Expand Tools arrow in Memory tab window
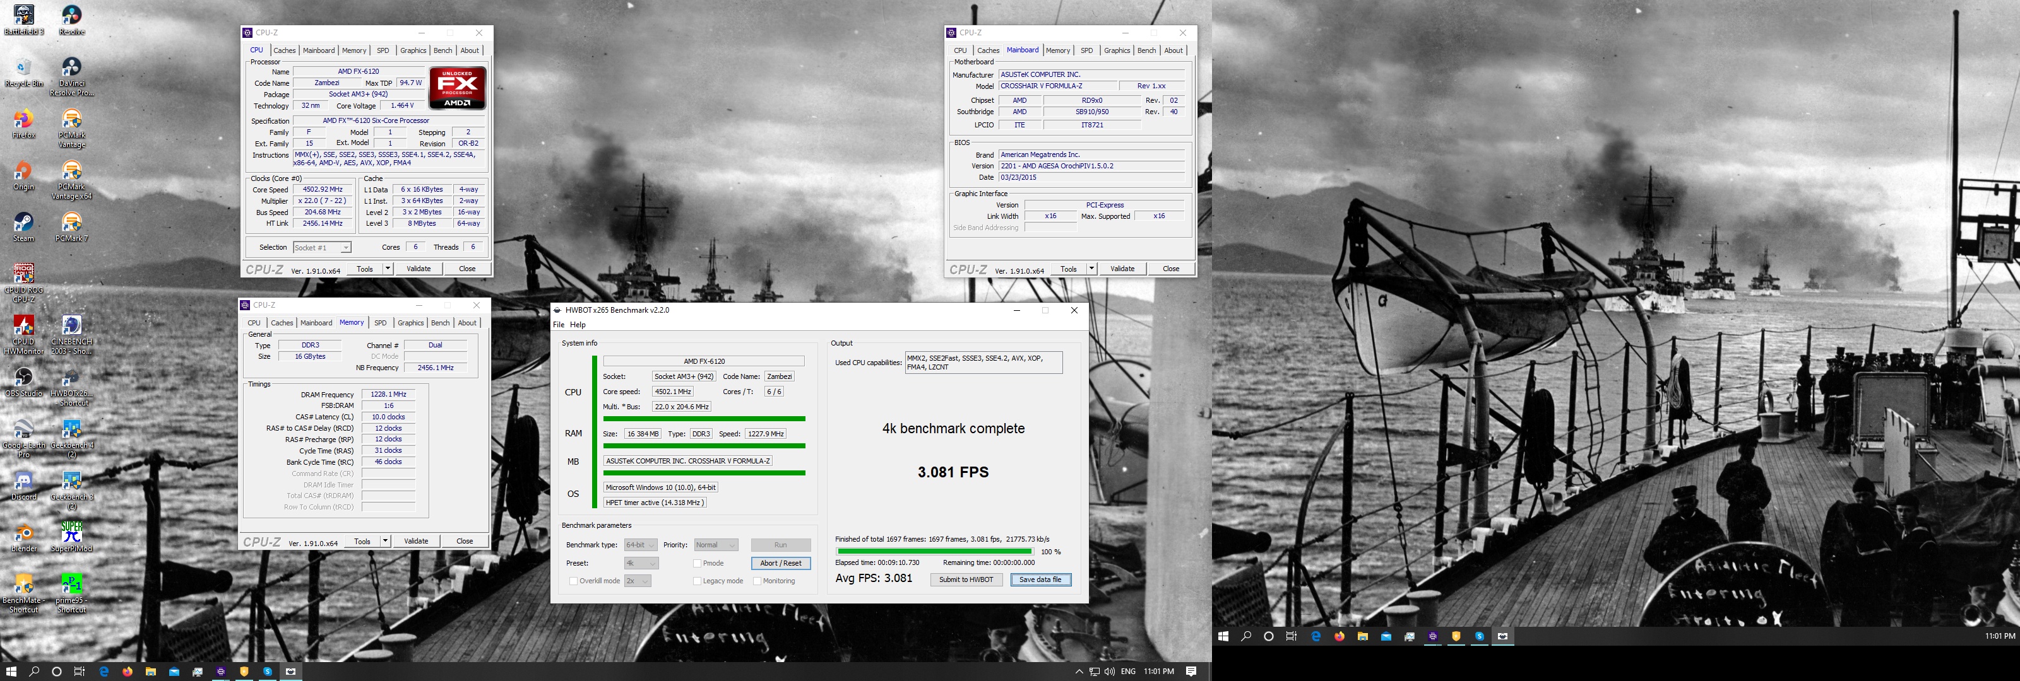2020x681 pixels. (x=385, y=542)
